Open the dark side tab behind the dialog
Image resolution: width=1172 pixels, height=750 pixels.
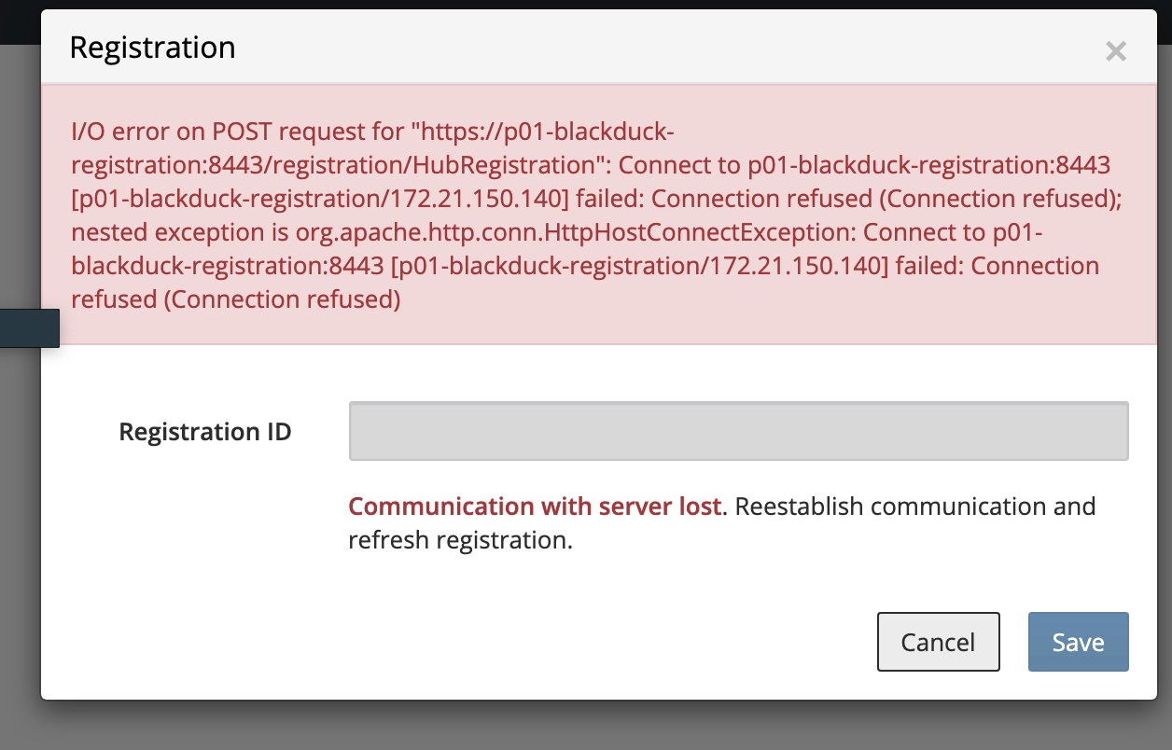tap(28, 328)
